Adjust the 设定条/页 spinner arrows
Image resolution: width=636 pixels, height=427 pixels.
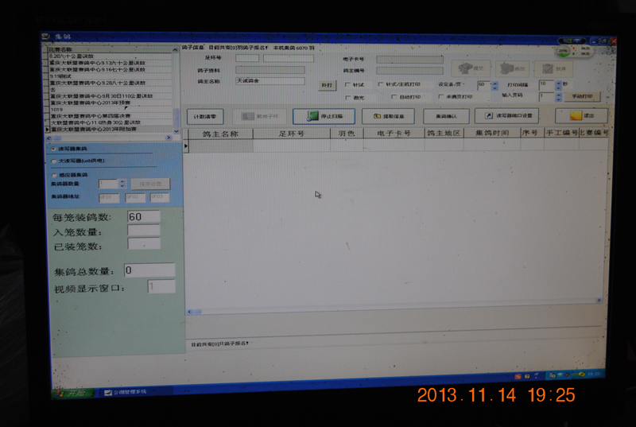493,84
